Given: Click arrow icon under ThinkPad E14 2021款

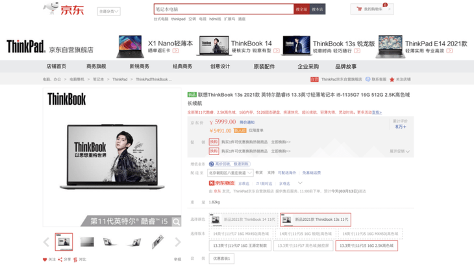Looking at the screenshot, I should (x=449, y=51).
